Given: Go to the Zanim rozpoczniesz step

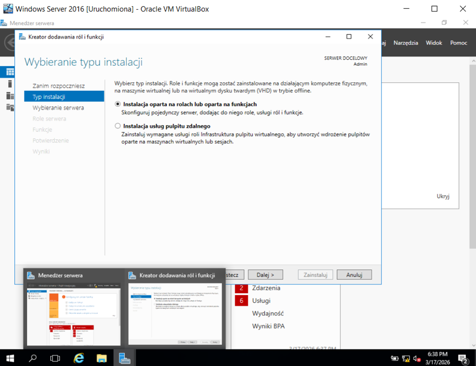Looking at the screenshot, I should 58,86.
